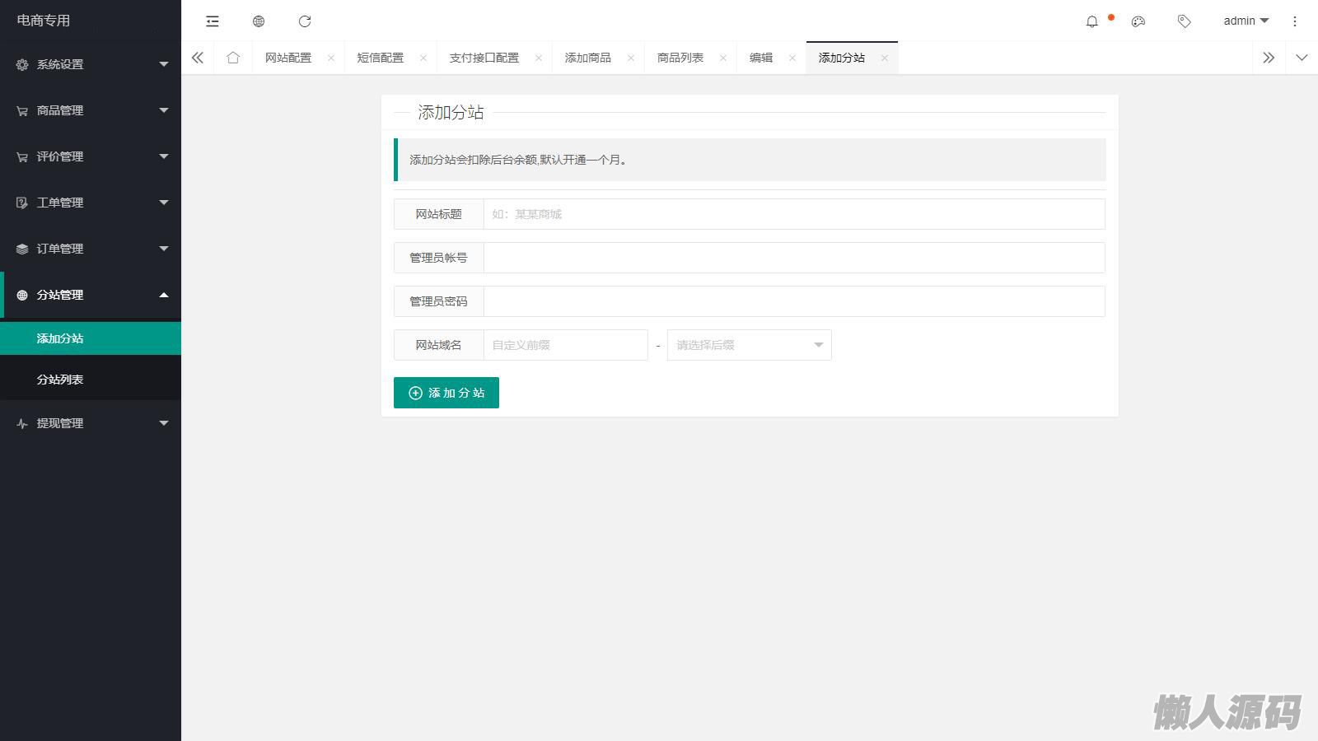Expand the 订单管理 sidebar menu
Image resolution: width=1318 pixels, height=741 pixels.
pos(91,249)
